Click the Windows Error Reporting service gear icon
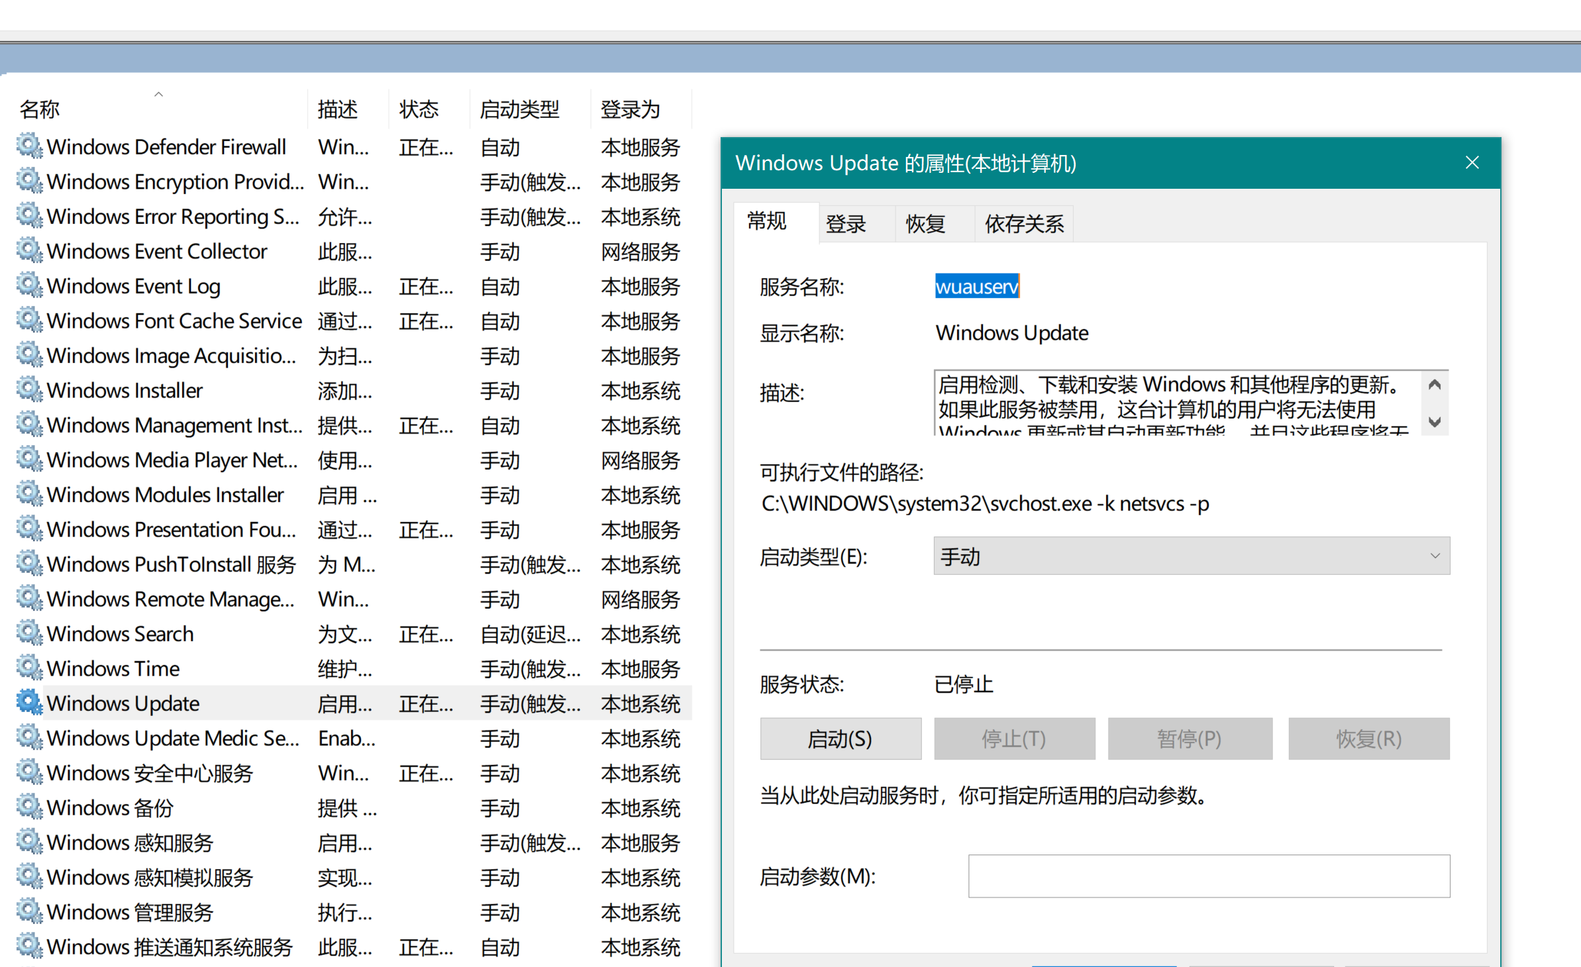The width and height of the screenshot is (1581, 967). [29, 215]
